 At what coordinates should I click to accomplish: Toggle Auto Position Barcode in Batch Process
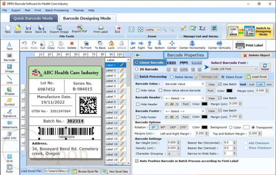[x=137, y=161]
